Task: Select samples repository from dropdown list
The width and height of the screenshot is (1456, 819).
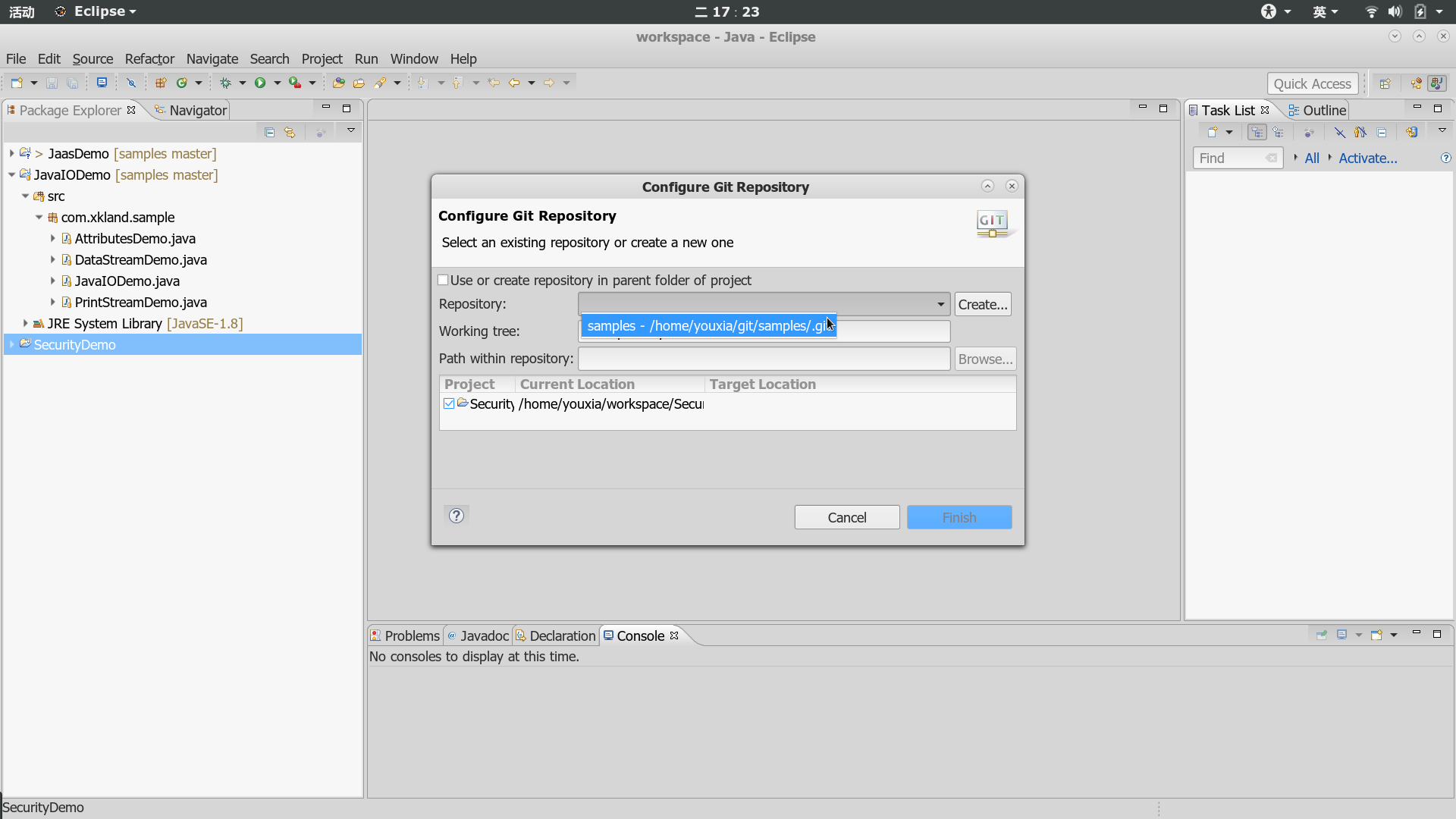Action: pyautogui.click(x=708, y=325)
